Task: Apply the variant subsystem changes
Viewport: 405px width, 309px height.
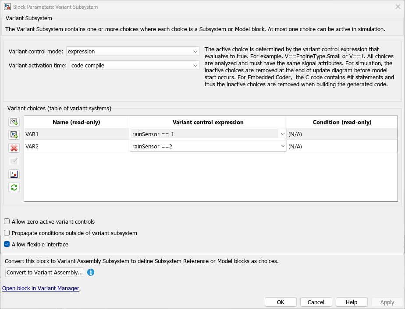Action: [x=386, y=302]
